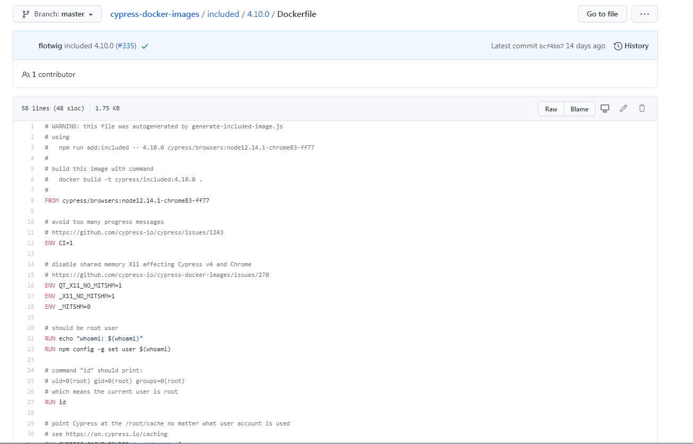Click the verified checkmark next to the commit
This screenshot has height=444, width=693.
[x=145, y=46]
